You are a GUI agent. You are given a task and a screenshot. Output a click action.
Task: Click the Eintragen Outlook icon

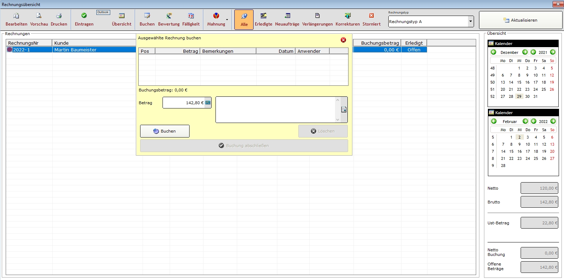tap(84, 19)
